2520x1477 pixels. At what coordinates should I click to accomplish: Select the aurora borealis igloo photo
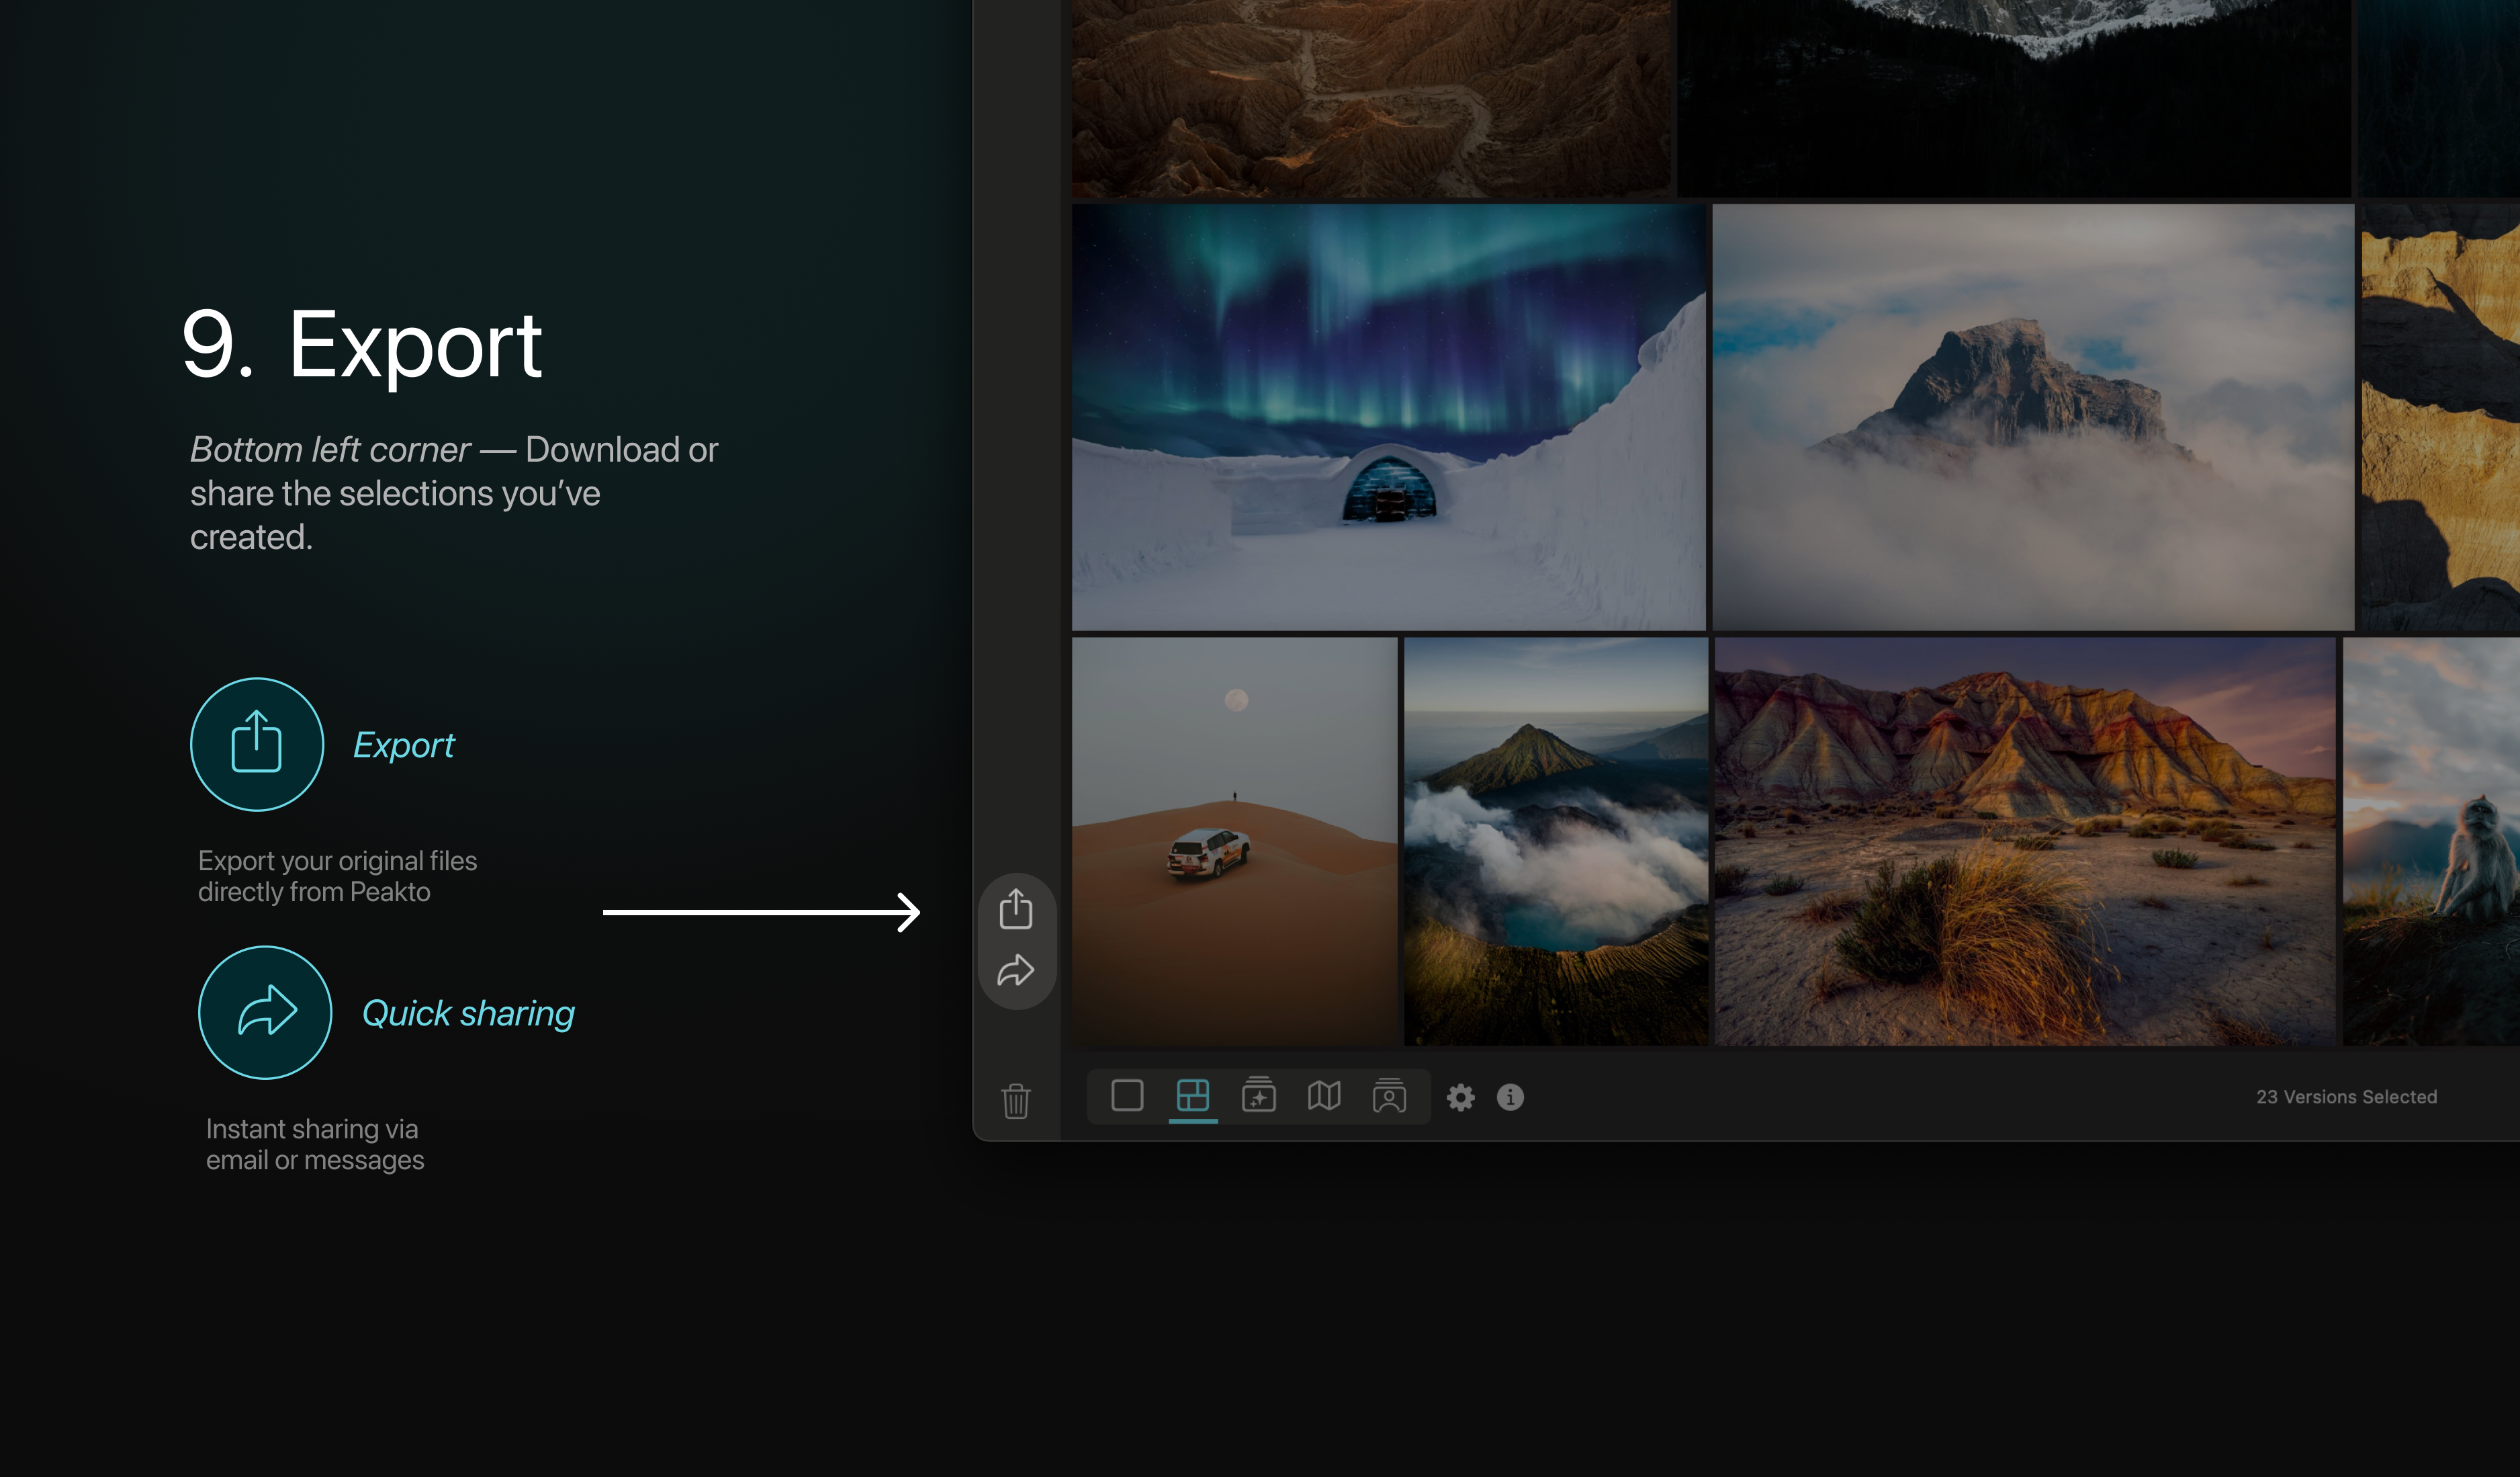1388,417
